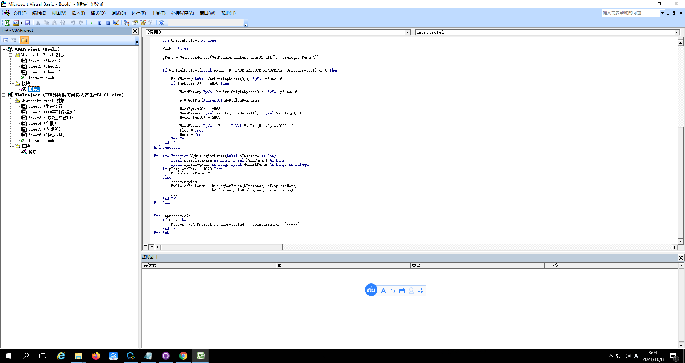685x363 pixels.
Task: Open Windows Start menu on the taskbar
Action: 9,356
